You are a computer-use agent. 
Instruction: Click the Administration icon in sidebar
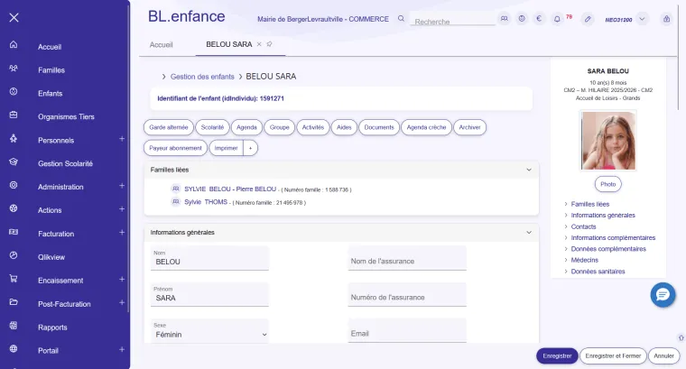pyautogui.click(x=14, y=185)
